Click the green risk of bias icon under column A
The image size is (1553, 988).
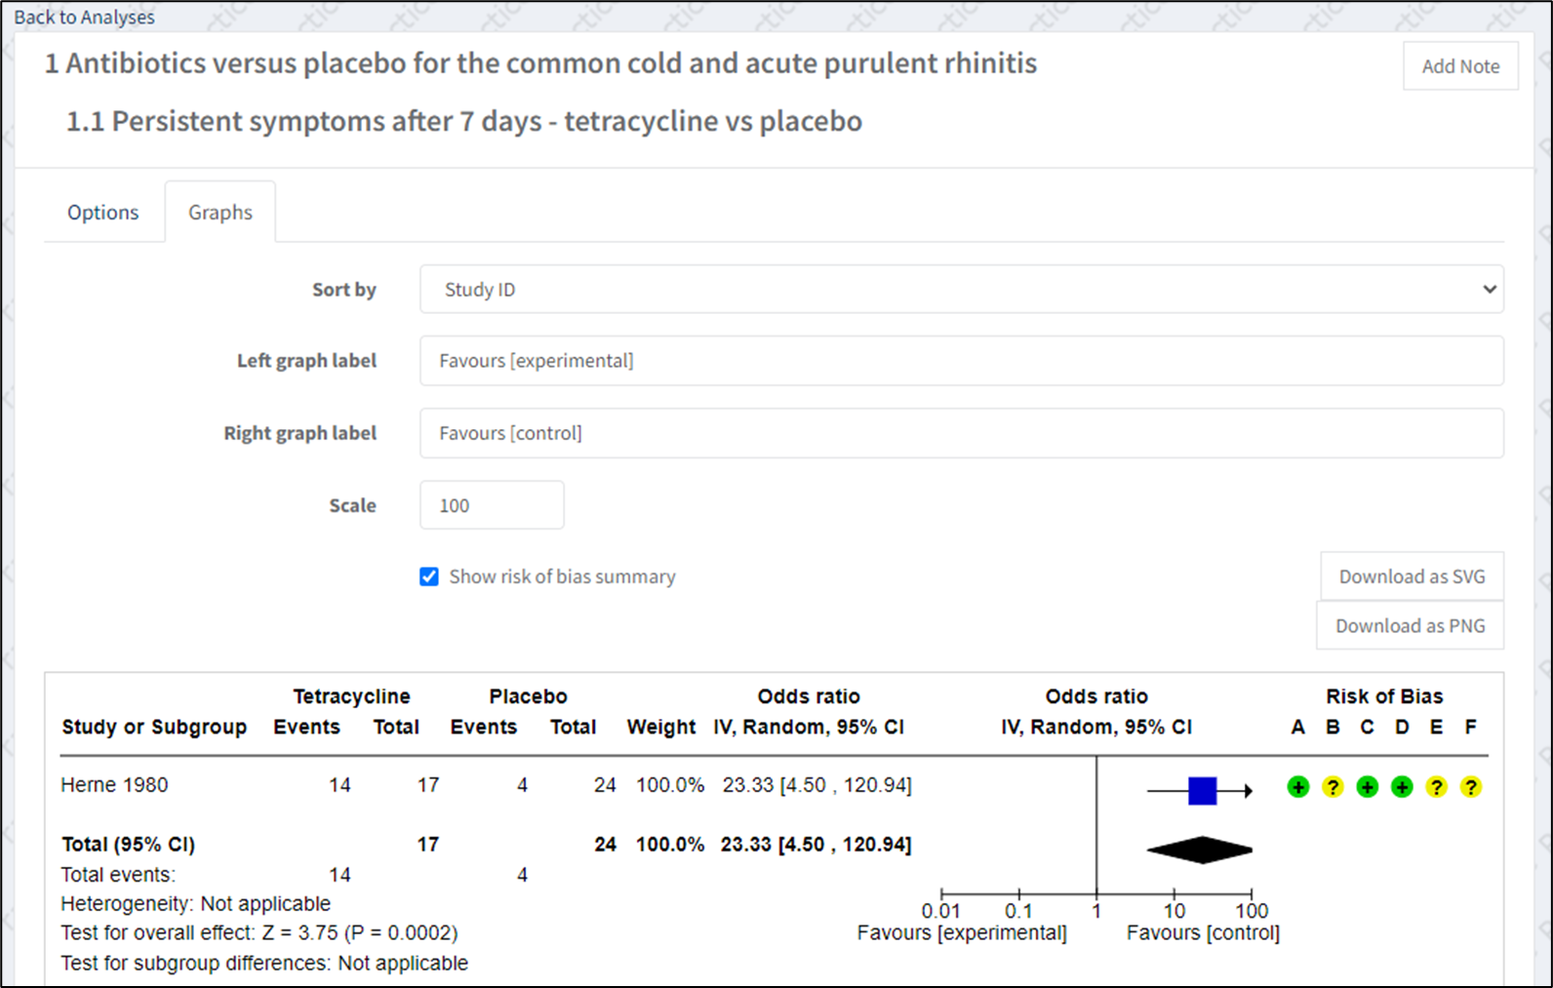[1297, 787]
